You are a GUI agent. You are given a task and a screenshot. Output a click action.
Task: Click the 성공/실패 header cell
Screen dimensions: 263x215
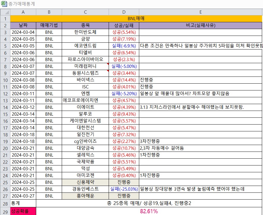point(124,26)
